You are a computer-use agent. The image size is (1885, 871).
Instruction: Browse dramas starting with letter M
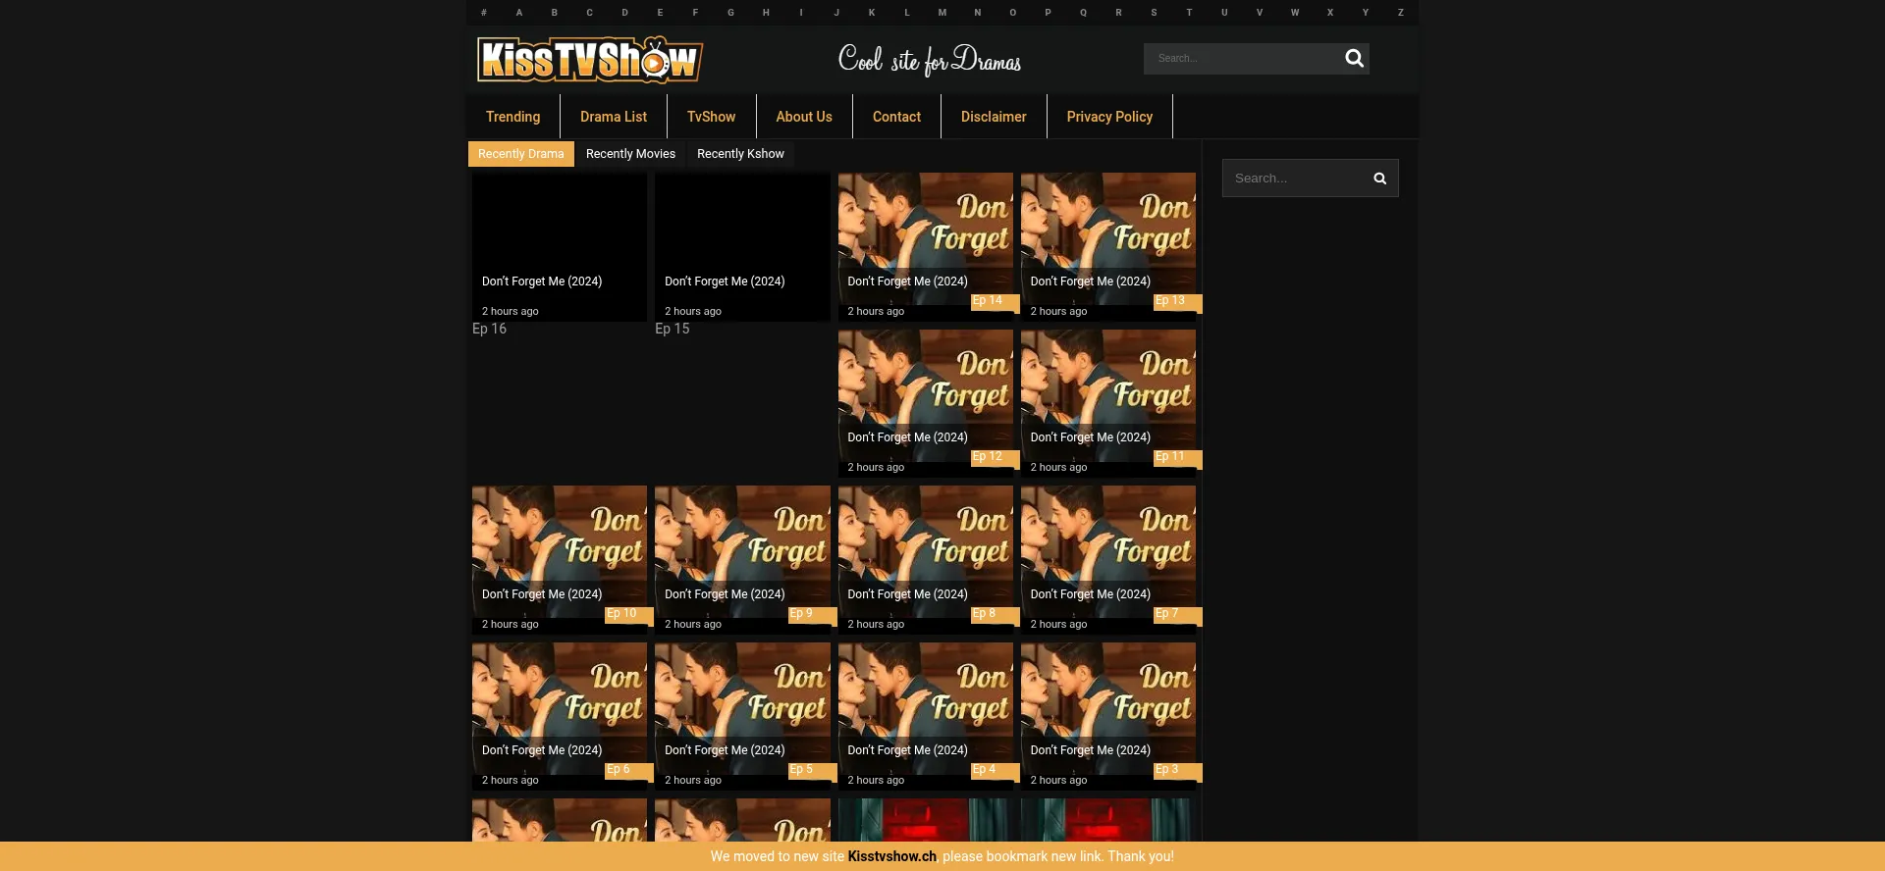click(942, 13)
